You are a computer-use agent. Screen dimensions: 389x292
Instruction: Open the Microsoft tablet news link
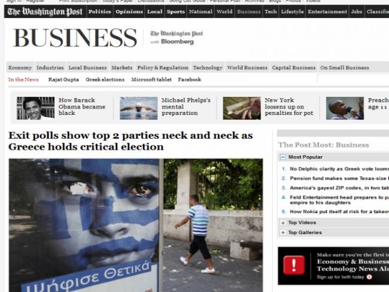click(x=151, y=80)
